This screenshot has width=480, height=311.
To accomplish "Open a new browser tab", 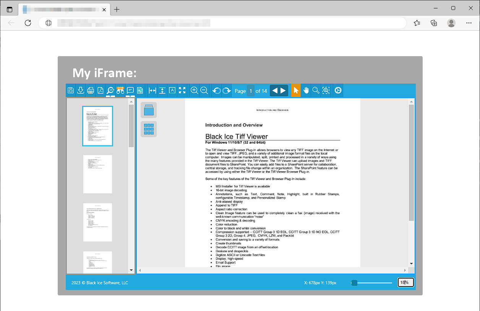I will pos(117,9).
